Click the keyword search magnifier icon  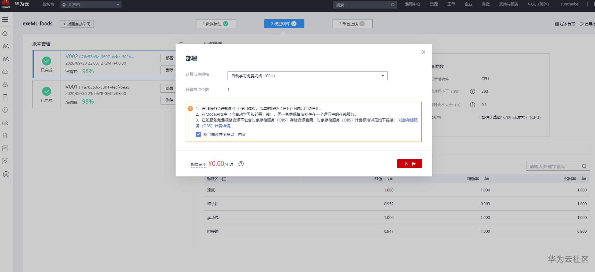tap(584, 166)
